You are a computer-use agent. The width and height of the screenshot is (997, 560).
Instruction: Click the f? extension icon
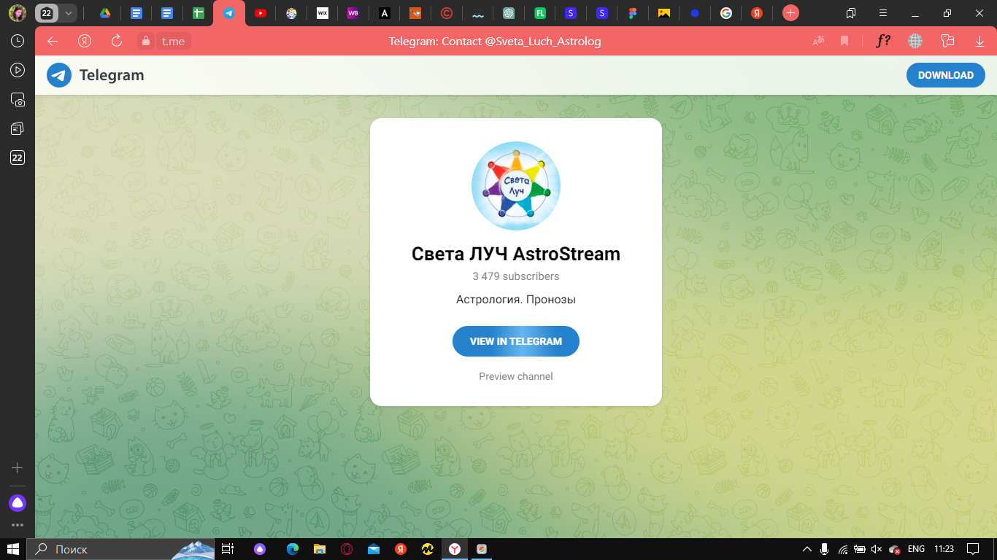pos(883,42)
